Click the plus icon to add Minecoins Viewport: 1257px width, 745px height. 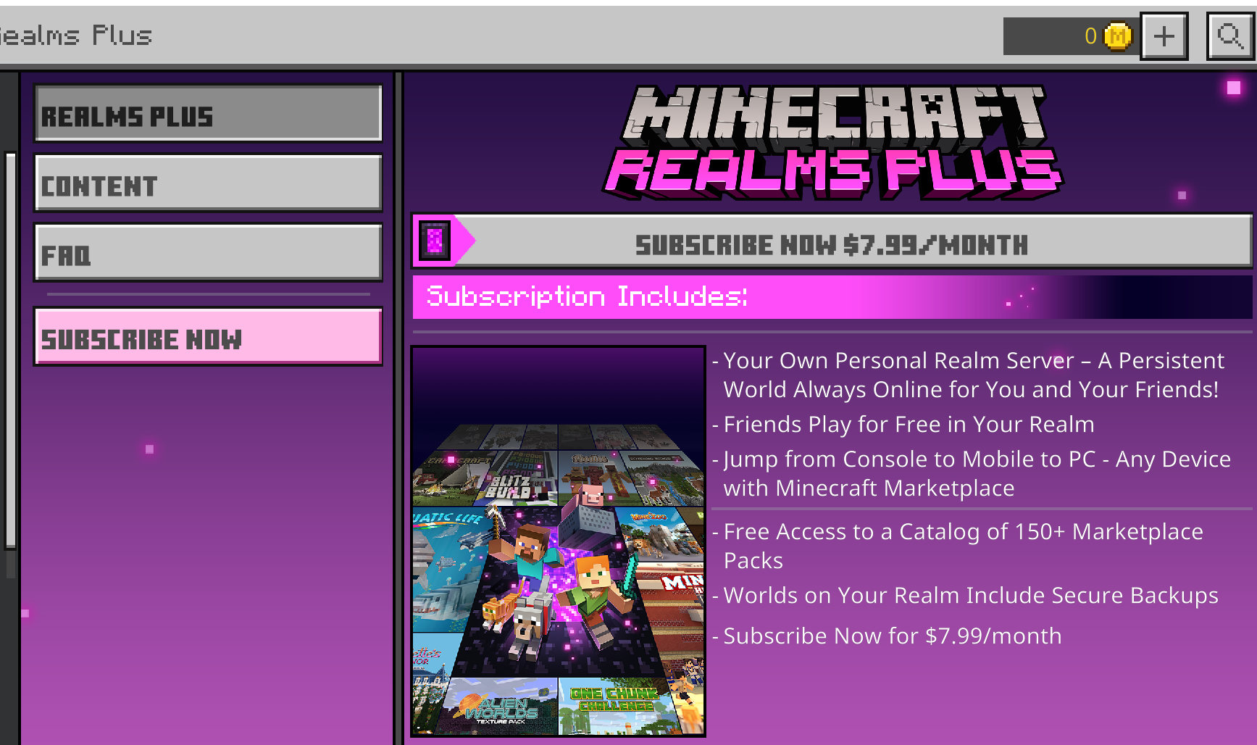[x=1164, y=36]
